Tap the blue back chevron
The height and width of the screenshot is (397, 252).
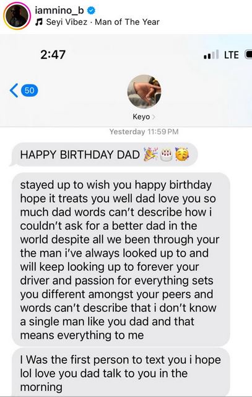click(x=14, y=90)
